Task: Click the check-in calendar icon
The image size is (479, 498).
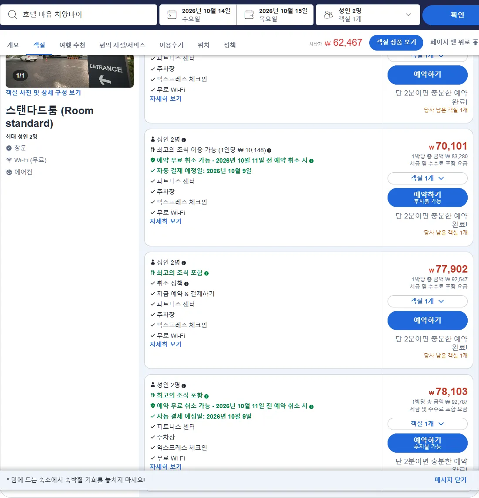Action: pos(172,15)
